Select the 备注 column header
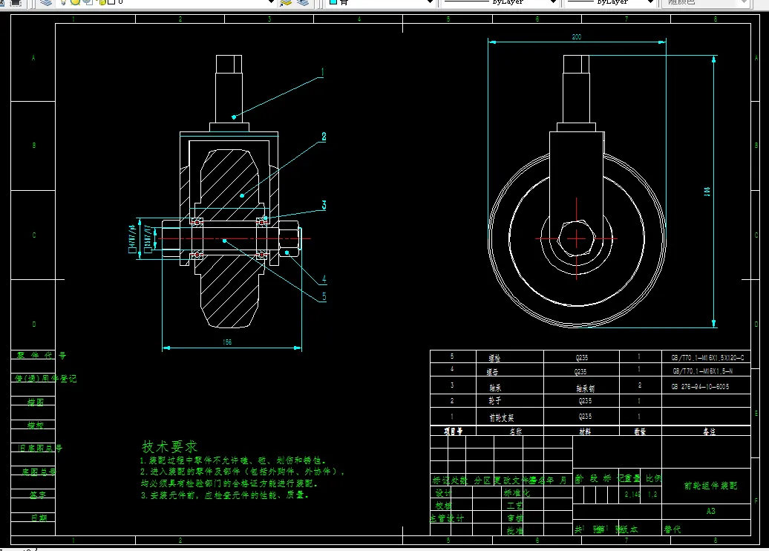This screenshot has height=551, width=769. coord(709,431)
